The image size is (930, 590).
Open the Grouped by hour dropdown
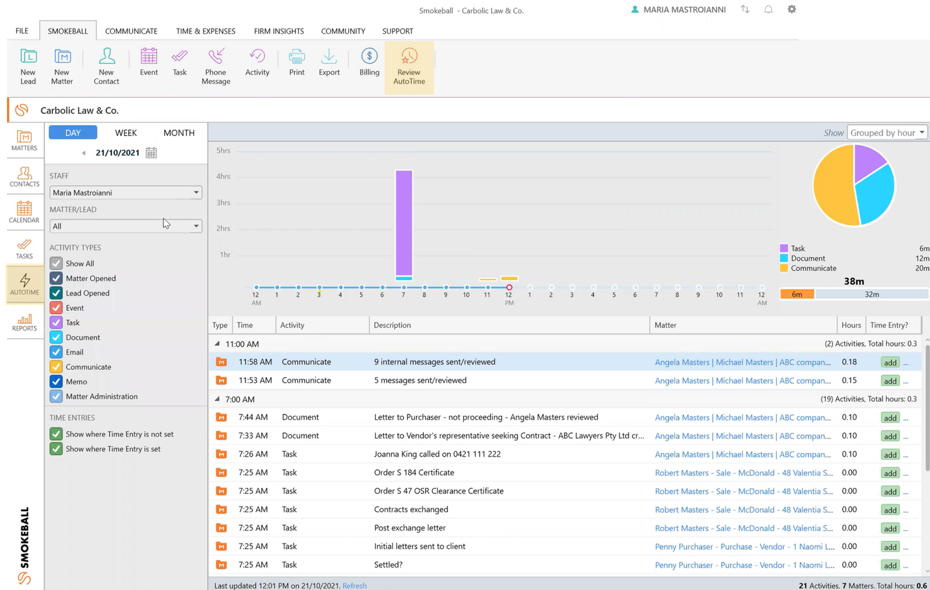coord(887,132)
